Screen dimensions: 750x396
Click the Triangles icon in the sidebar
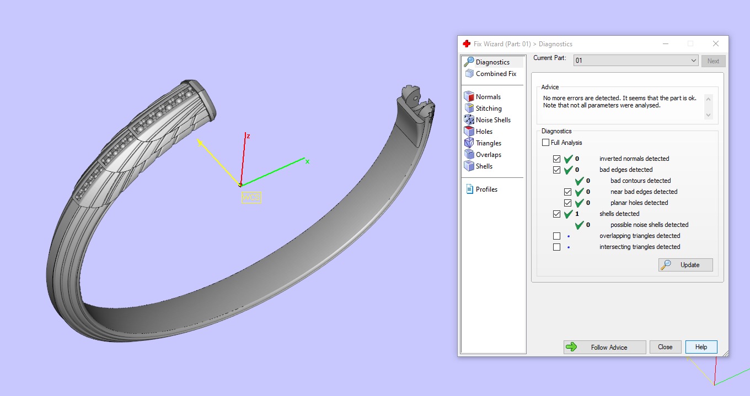click(x=469, y=143)
